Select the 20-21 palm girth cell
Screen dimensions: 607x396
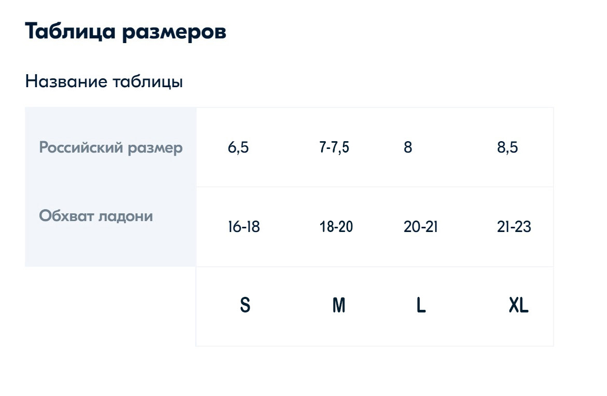[x=420, y=227]
